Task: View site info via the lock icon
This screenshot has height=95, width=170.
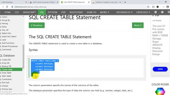Action: [x=12, y=7]
